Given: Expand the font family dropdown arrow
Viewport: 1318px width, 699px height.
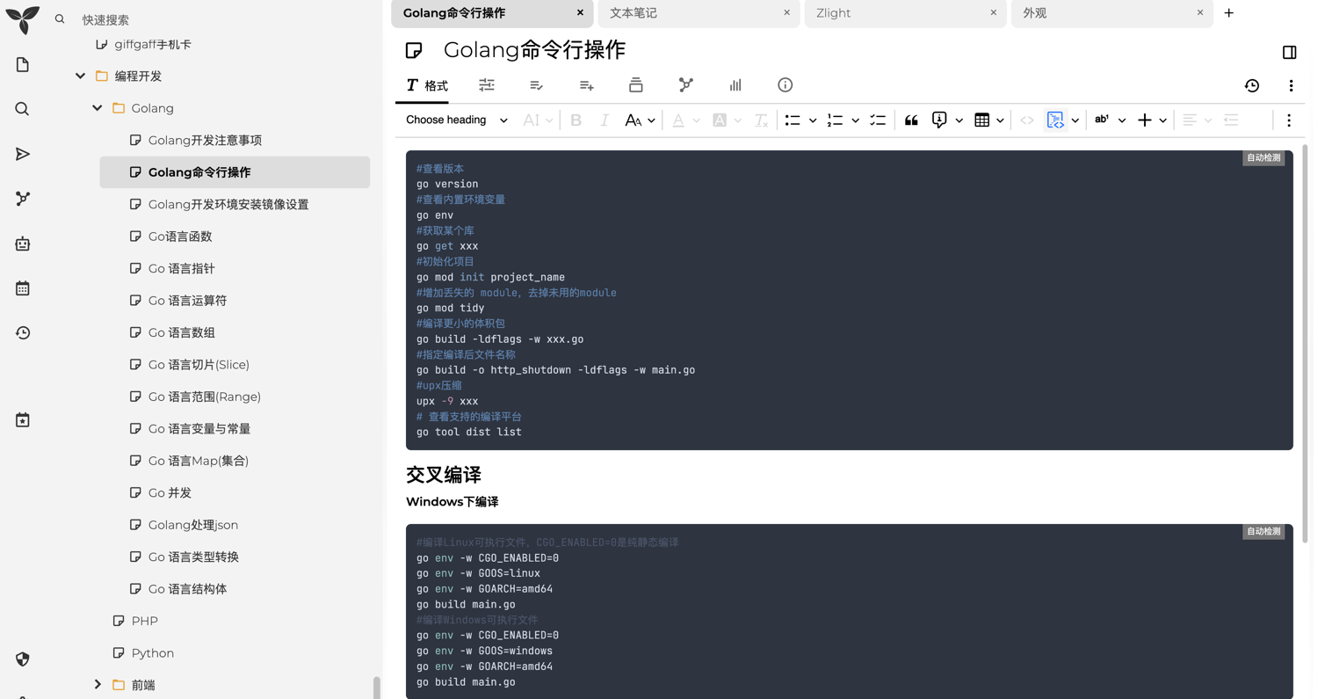Looking at the screenshot, I should (x=652, y=120).
